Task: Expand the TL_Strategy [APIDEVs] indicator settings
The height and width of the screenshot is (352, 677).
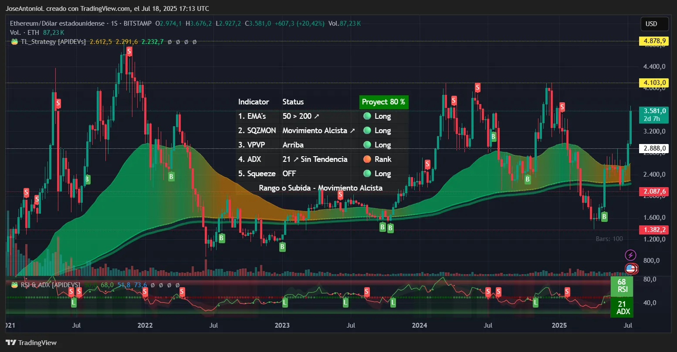Action: coord(52,41)
